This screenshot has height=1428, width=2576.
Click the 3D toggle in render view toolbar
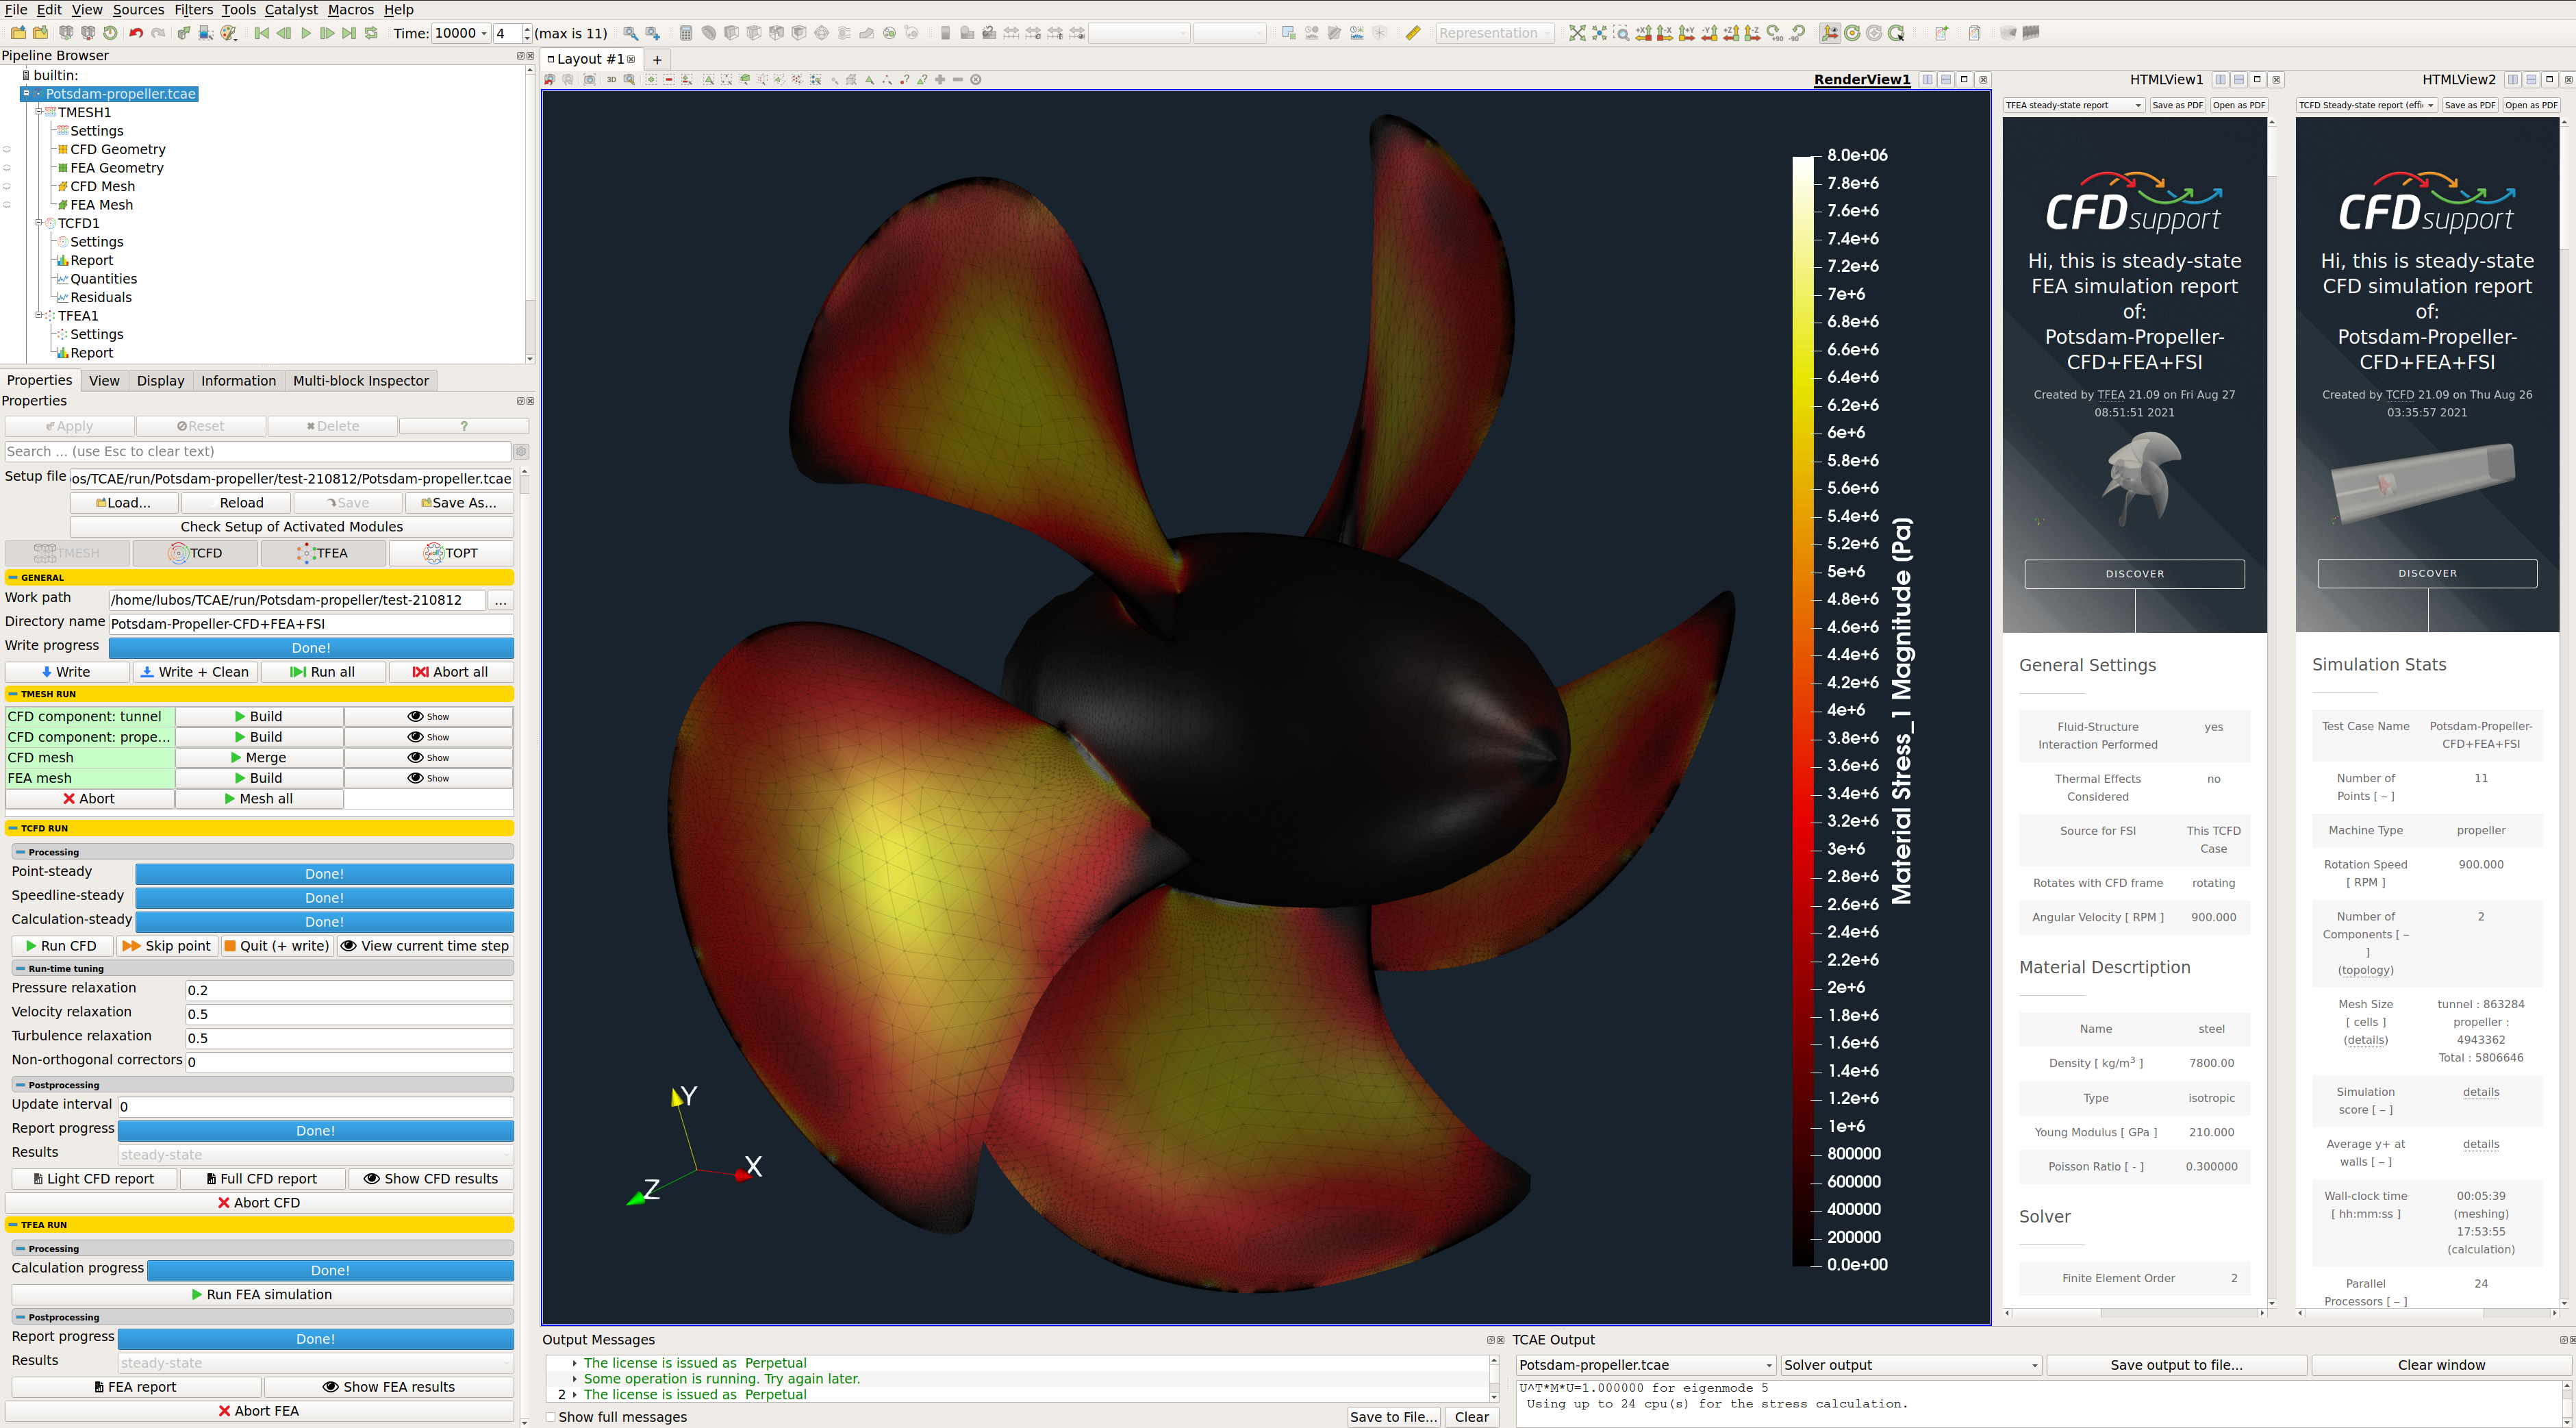611,80
